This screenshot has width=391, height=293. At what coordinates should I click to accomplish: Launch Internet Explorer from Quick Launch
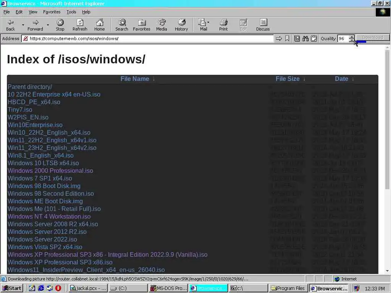41,288
